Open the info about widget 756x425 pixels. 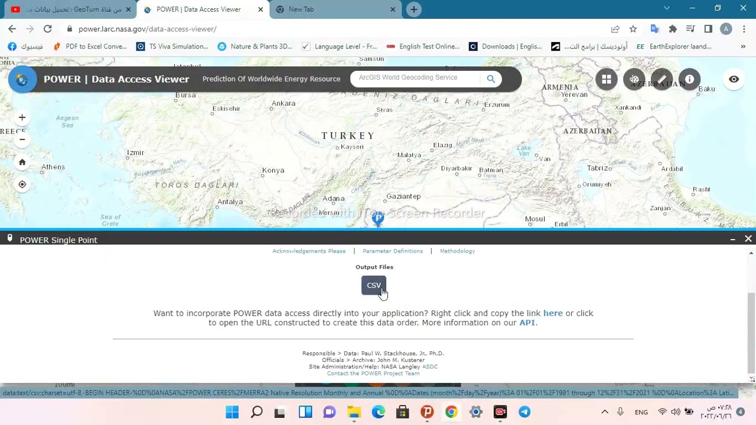point(689,79)
